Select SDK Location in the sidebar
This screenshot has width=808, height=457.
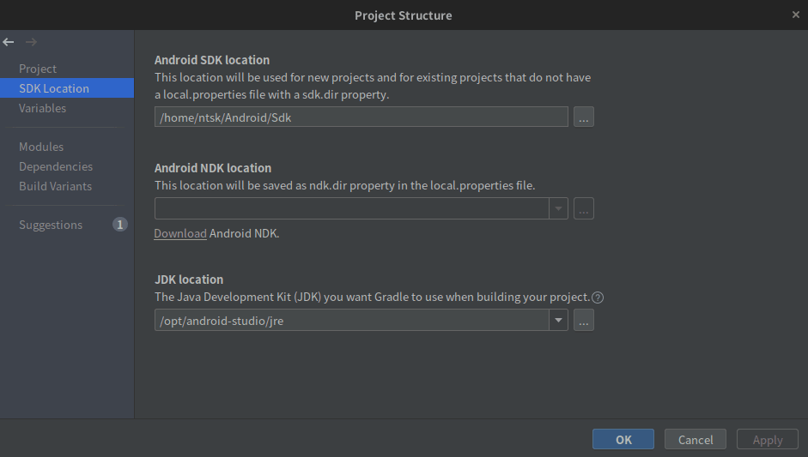point(54,88)
